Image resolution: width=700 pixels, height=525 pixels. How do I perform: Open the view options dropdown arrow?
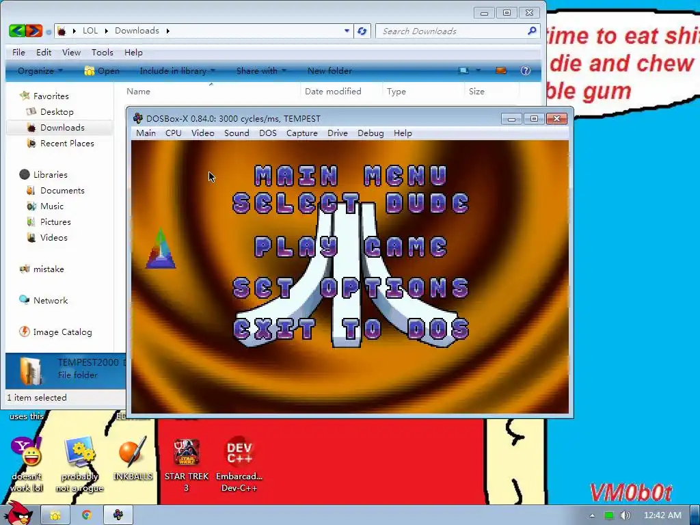[478, 70]
